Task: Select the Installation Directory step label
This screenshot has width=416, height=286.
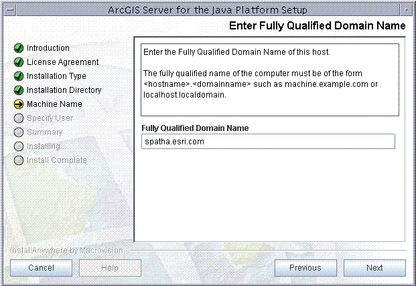Action: (x=64, y=90)
